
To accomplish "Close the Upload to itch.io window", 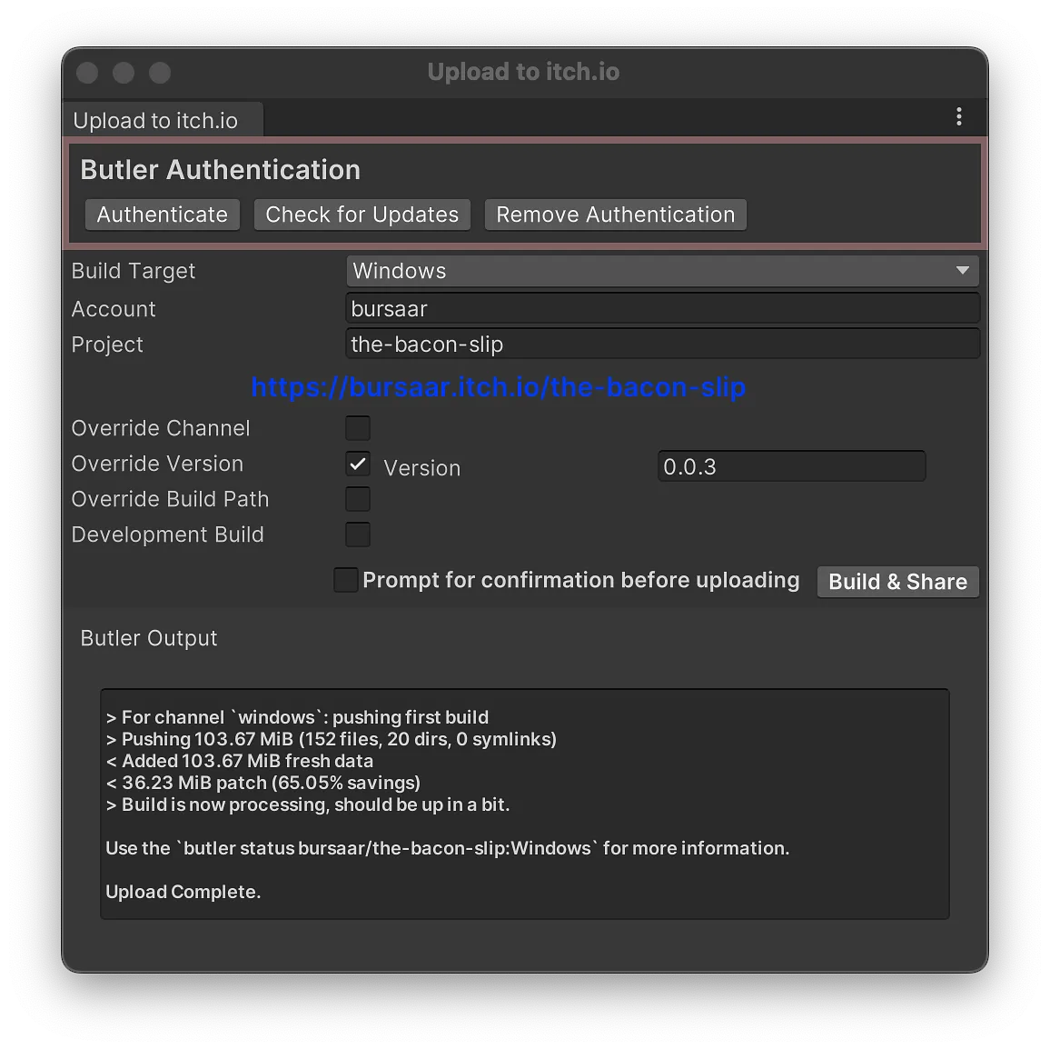I will click(x=87, y=73).
